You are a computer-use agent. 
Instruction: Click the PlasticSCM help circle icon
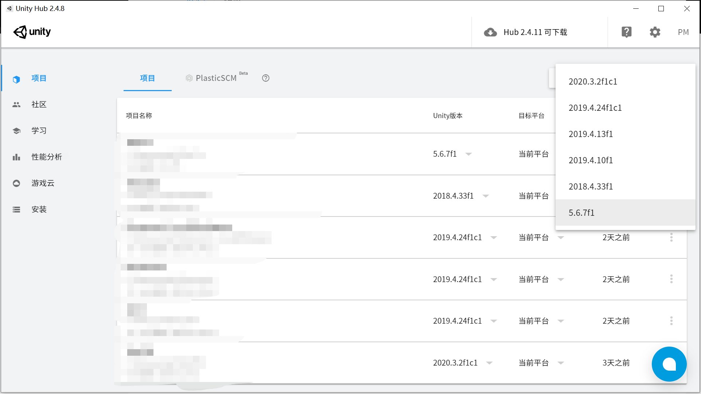pyautogui.click(x=266, y=78)
